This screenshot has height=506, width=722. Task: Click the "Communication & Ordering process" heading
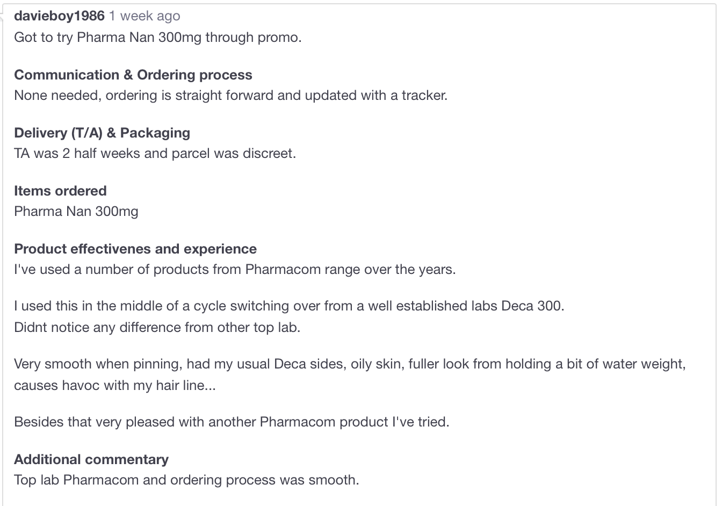pos(133,75)
